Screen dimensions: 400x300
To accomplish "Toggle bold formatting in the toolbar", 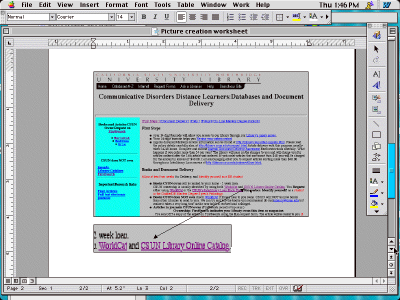I will (144, 17).
